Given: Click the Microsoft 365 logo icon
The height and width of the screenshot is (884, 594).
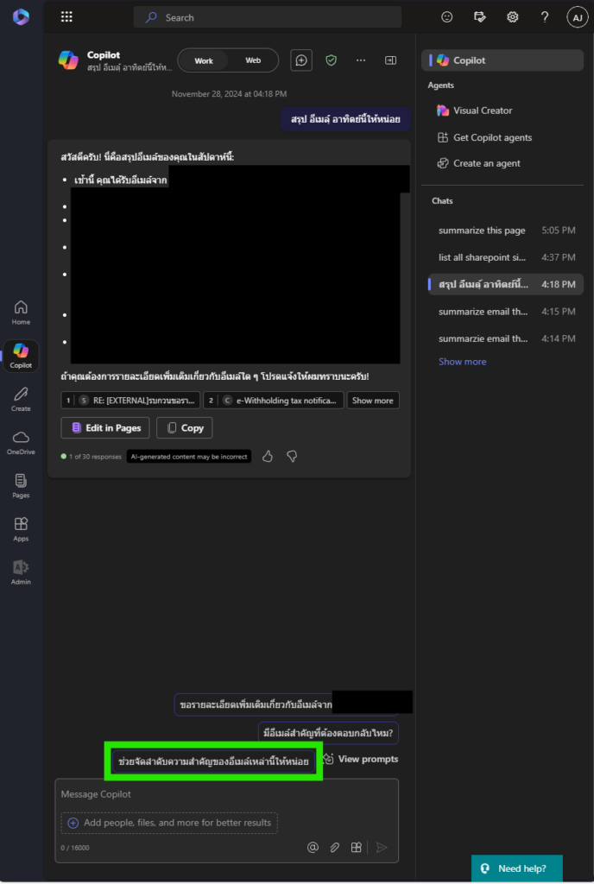Looking at the screenshot, I should click(x=21, y=17).
